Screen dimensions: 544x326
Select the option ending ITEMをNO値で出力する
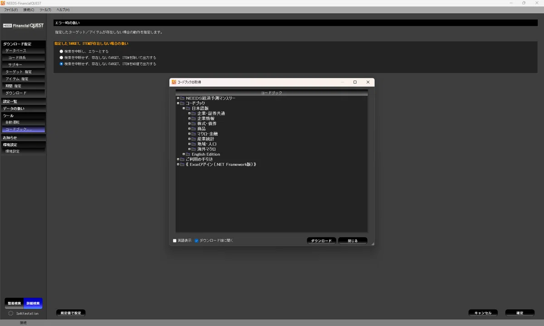62,64
